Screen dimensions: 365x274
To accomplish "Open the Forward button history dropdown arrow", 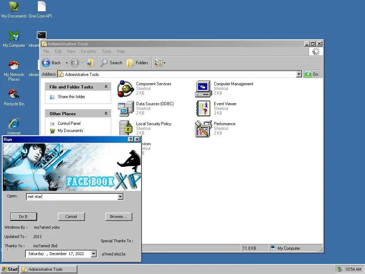I will [x=83, y=63].
